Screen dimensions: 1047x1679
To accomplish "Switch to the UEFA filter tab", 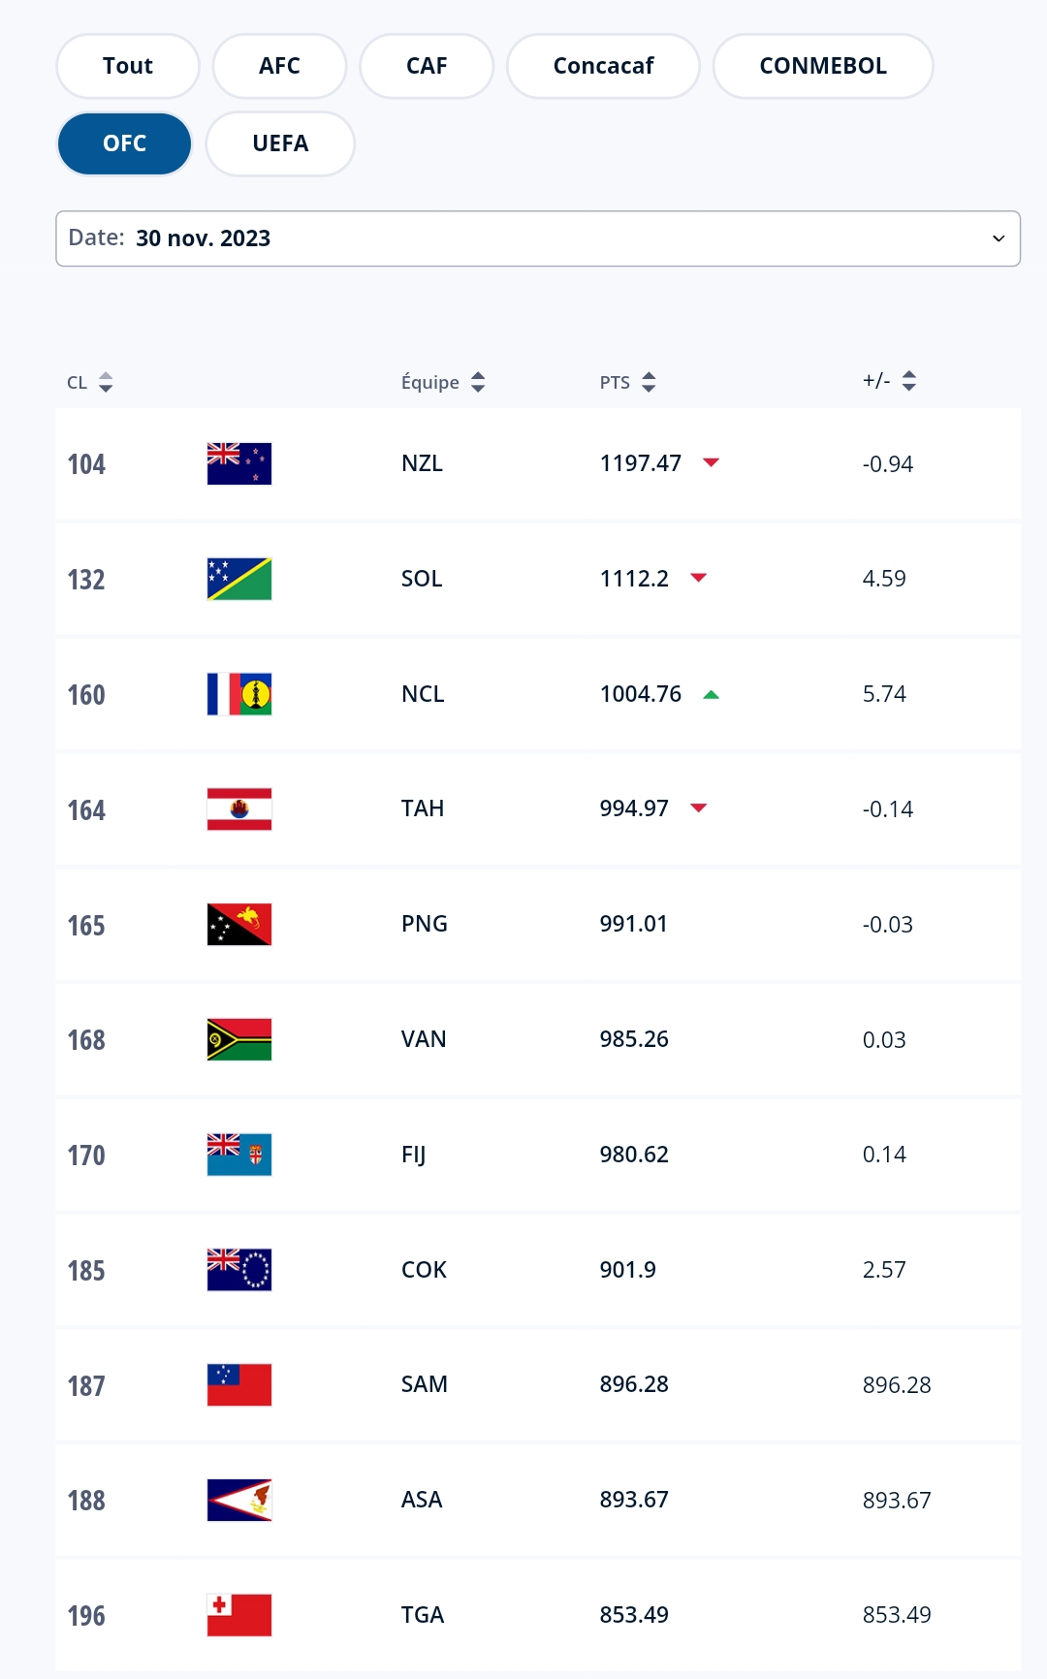I will [x=280, y=143].
